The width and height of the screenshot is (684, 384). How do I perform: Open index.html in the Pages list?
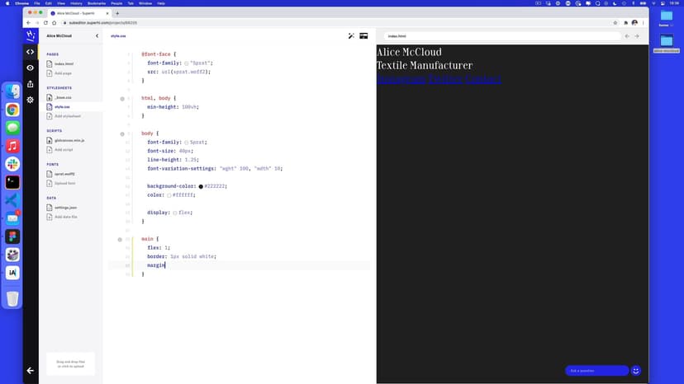coord(64,63)
